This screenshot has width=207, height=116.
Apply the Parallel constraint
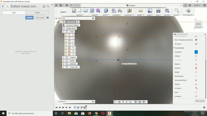click(196, 72)
